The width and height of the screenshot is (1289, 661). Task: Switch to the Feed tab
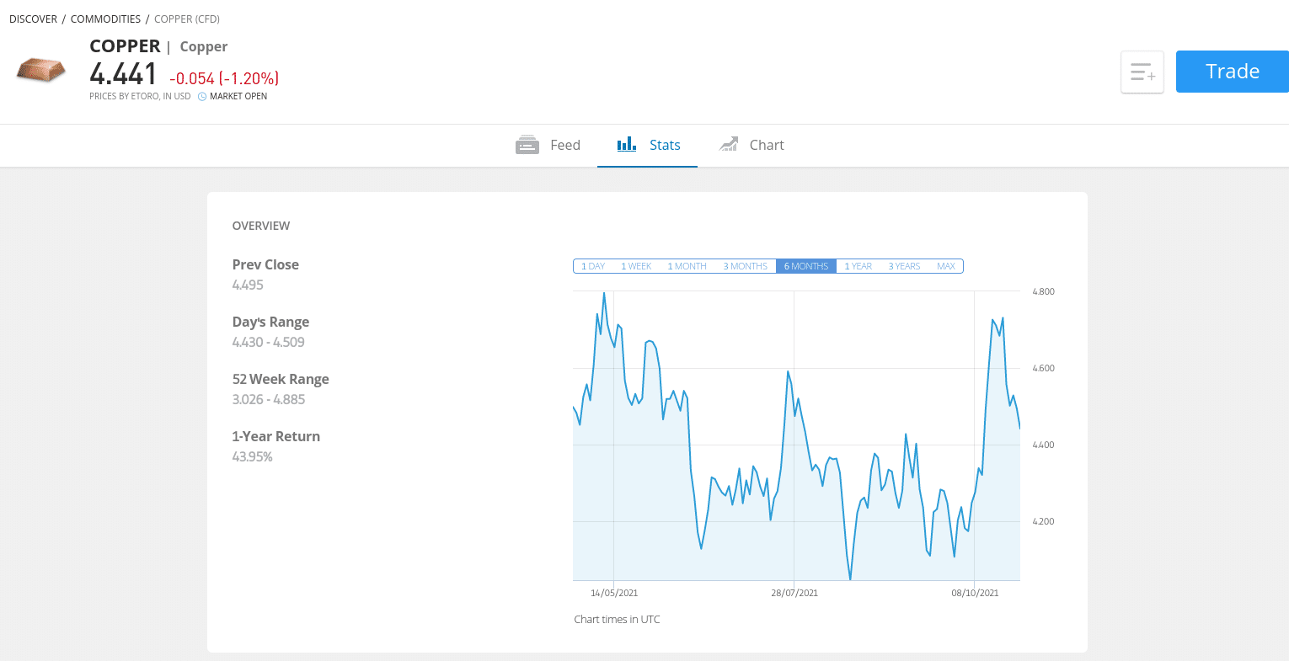[x=548, y=145]
